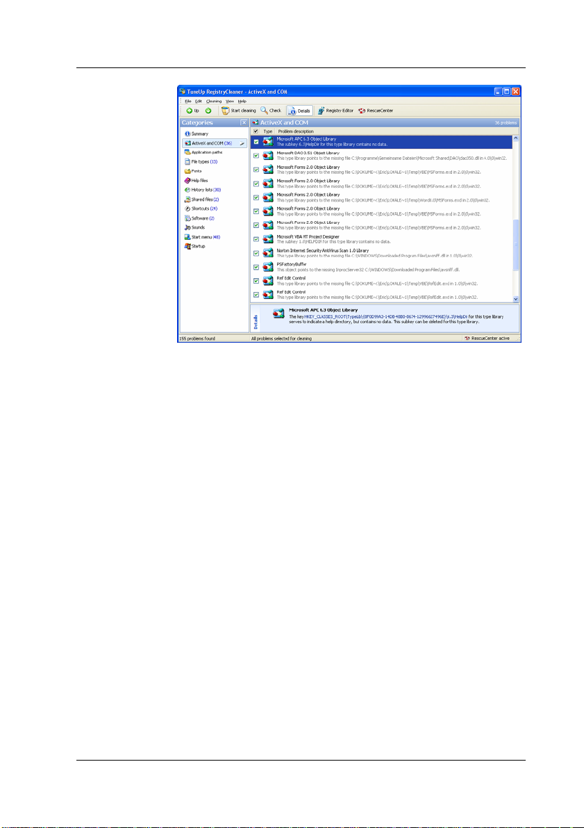Open the File menu
The height and width of the screenshot is (828, 584).
pyautogui.click(x=187, y=101)
